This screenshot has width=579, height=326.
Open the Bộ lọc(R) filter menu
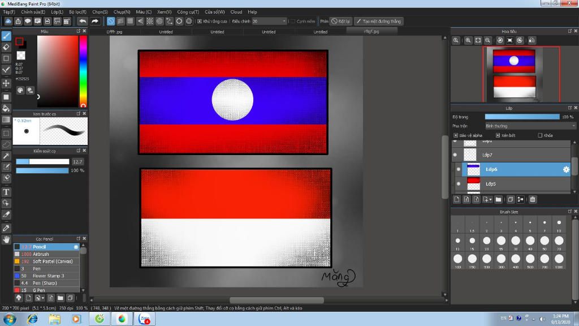(x=77, y=12)
